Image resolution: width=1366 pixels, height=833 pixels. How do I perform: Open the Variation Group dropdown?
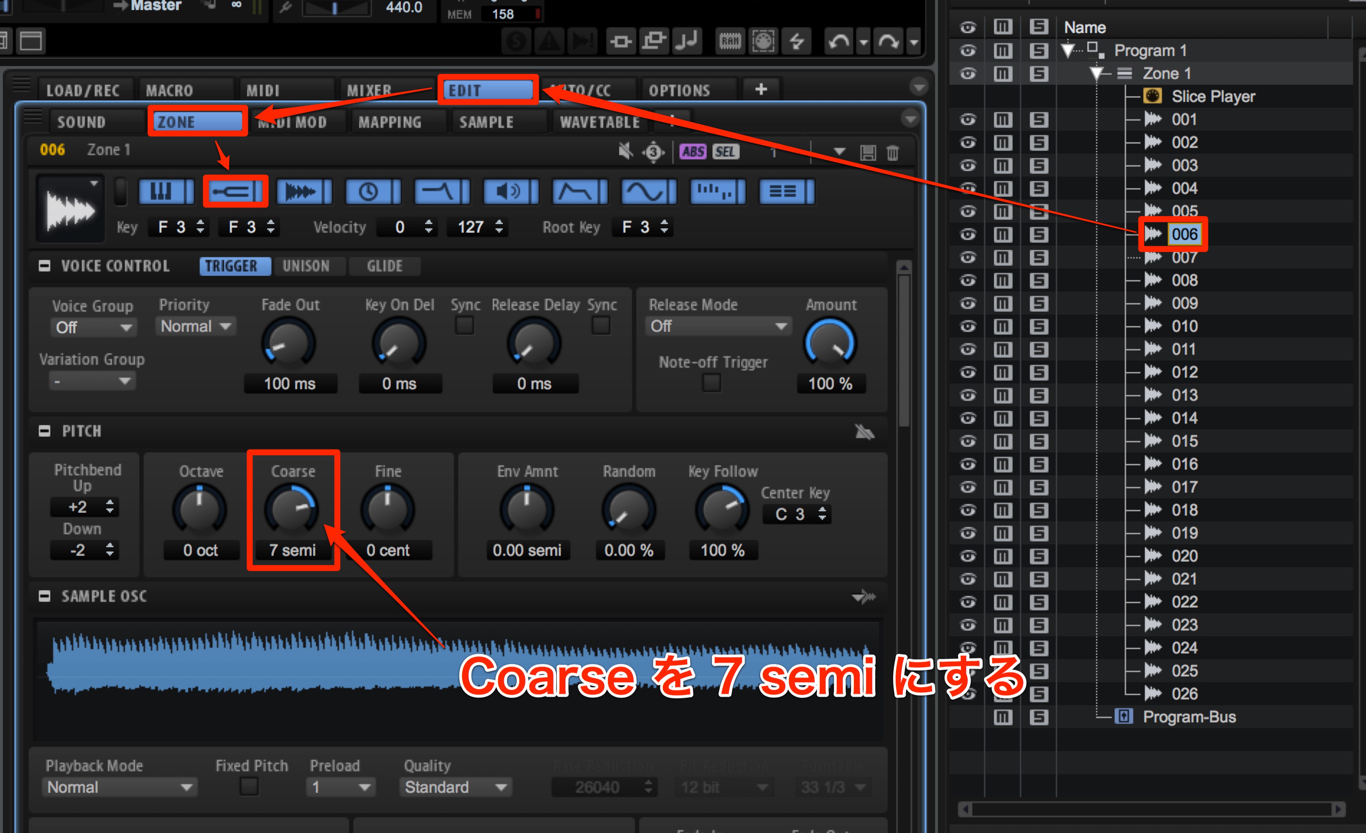[x=93, y=381]
